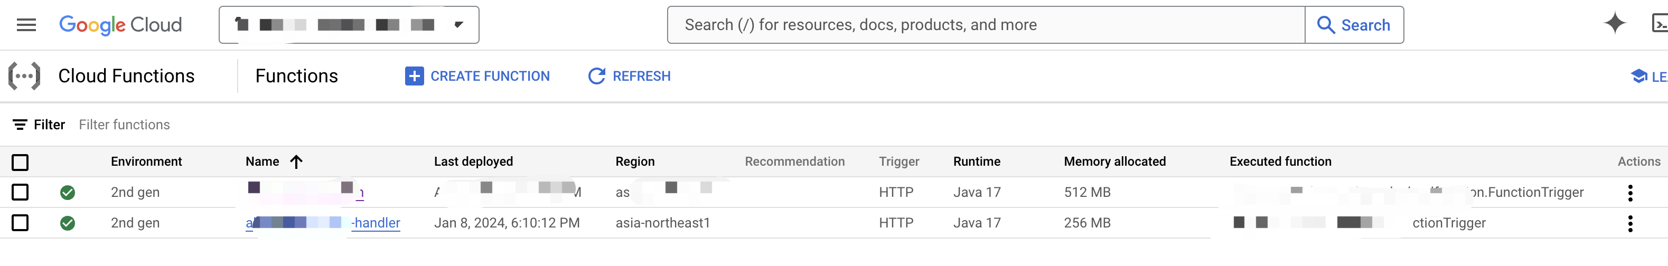1668x266 pixels.
Task: Click the sort arrow beside Name column
Action: (x=296, y=162)
